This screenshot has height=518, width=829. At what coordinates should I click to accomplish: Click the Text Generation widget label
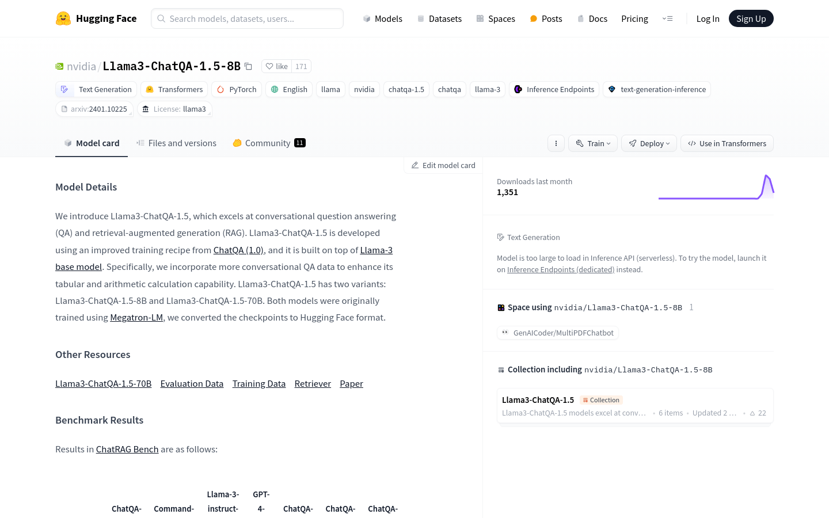(x=528, y=237)
